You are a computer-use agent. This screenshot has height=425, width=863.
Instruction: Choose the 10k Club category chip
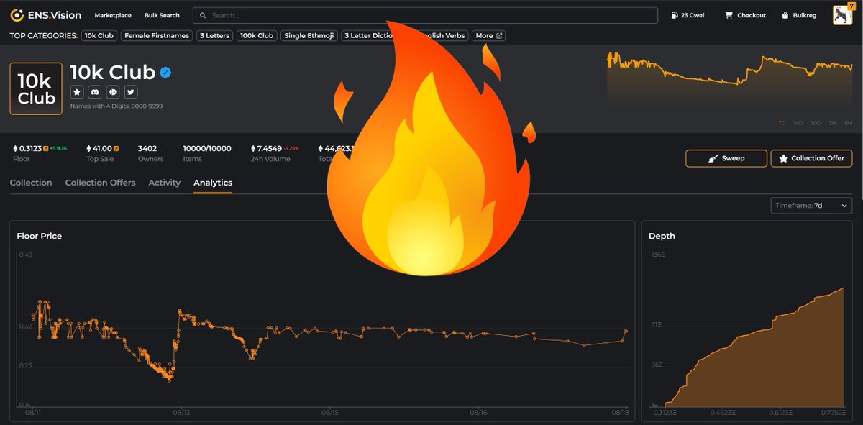tap(100, 35)
